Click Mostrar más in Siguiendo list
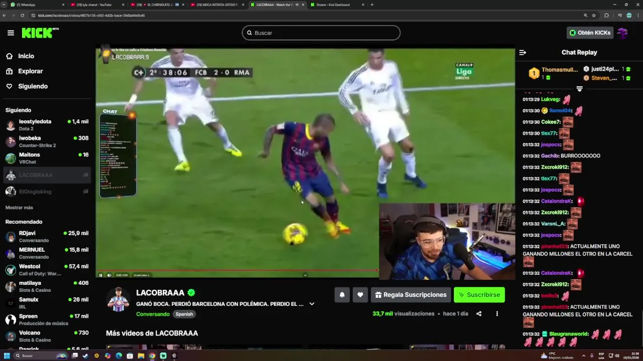 tap(19, 208)
